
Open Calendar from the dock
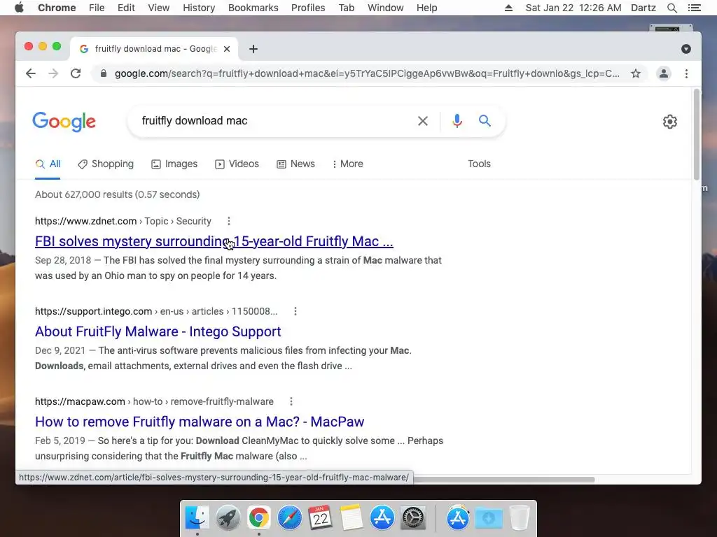(321, 517)
